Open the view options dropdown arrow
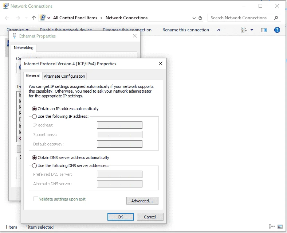 252,30
